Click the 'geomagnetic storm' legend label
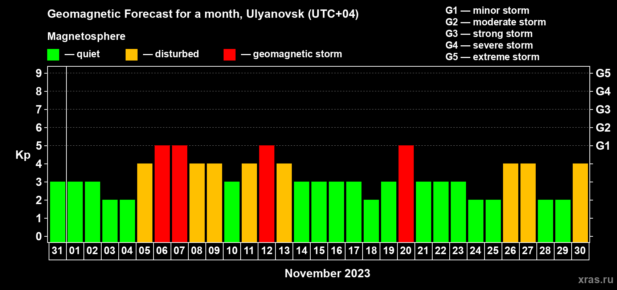Viewport: 617px width, 290px height. click(x=298, y=54)
